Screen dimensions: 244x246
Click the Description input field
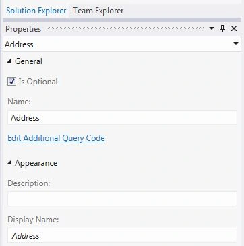coord(122,199)
